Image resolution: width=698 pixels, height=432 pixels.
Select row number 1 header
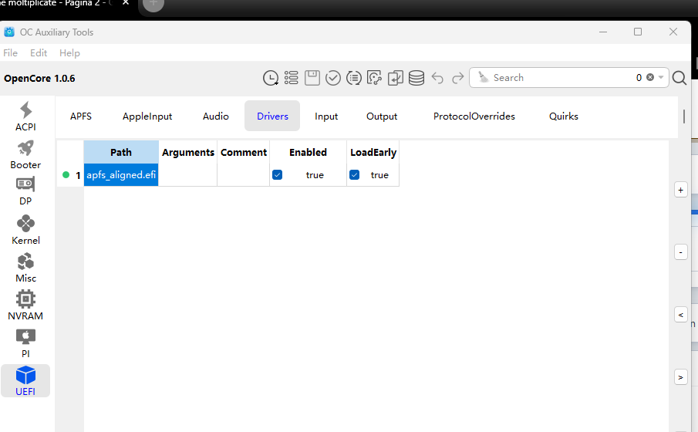coord(71,175)
